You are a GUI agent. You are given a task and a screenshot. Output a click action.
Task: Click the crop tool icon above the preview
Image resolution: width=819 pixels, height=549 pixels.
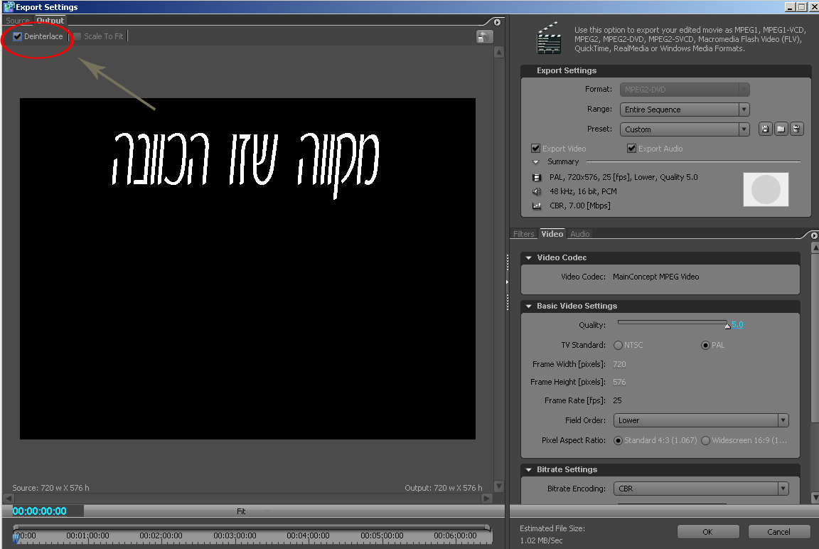coord(484,36)
